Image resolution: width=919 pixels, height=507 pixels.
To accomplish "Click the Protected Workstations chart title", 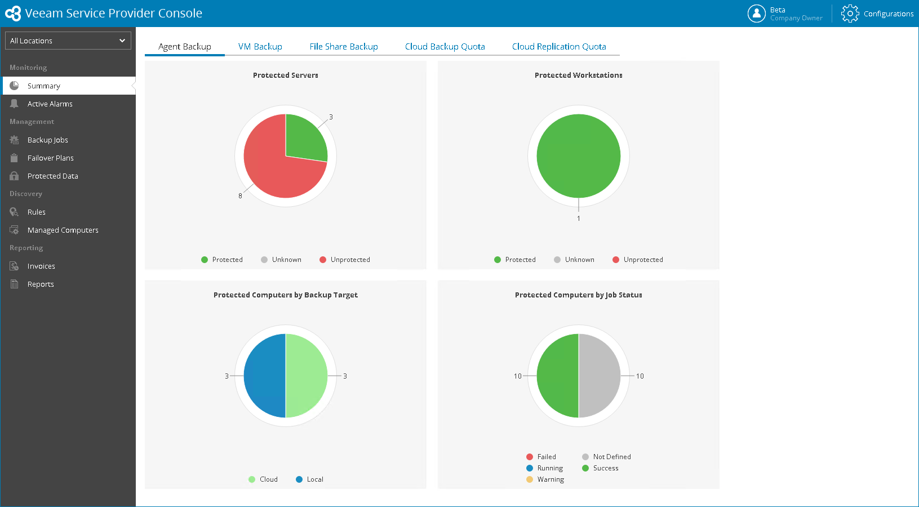I will (579, 75).
